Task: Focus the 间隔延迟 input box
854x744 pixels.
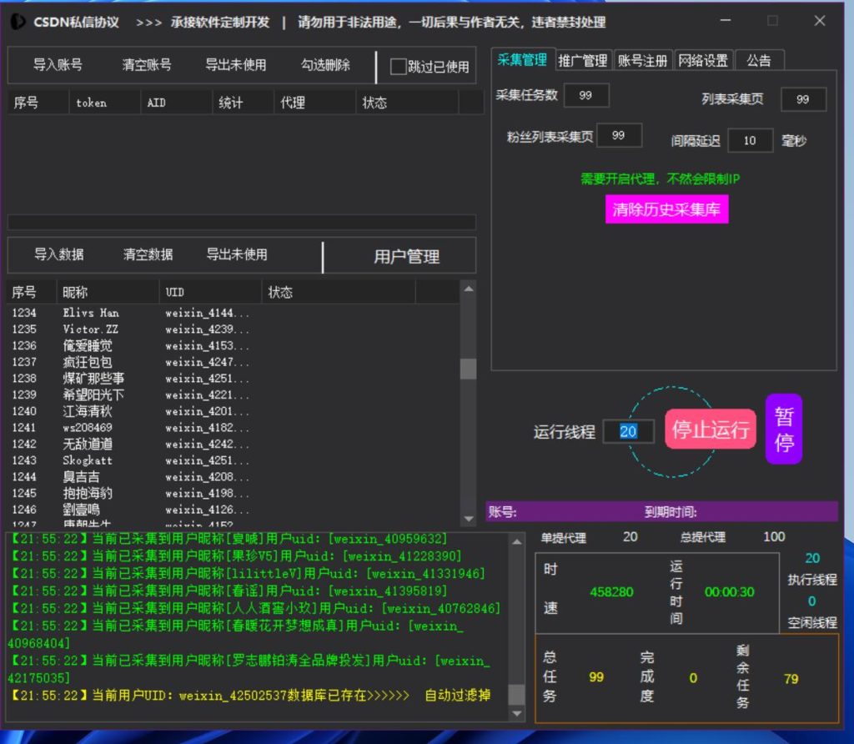Action: (750, 141)
